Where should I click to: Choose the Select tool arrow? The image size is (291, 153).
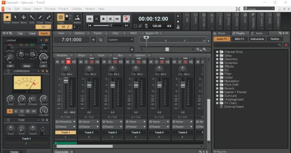(x=15, y=17)
